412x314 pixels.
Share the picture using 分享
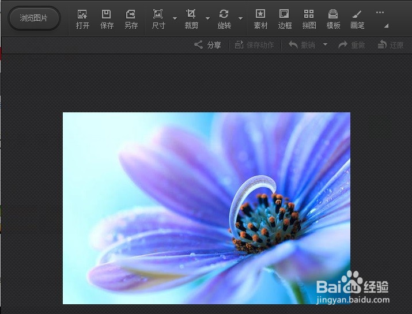pos(207,45)
